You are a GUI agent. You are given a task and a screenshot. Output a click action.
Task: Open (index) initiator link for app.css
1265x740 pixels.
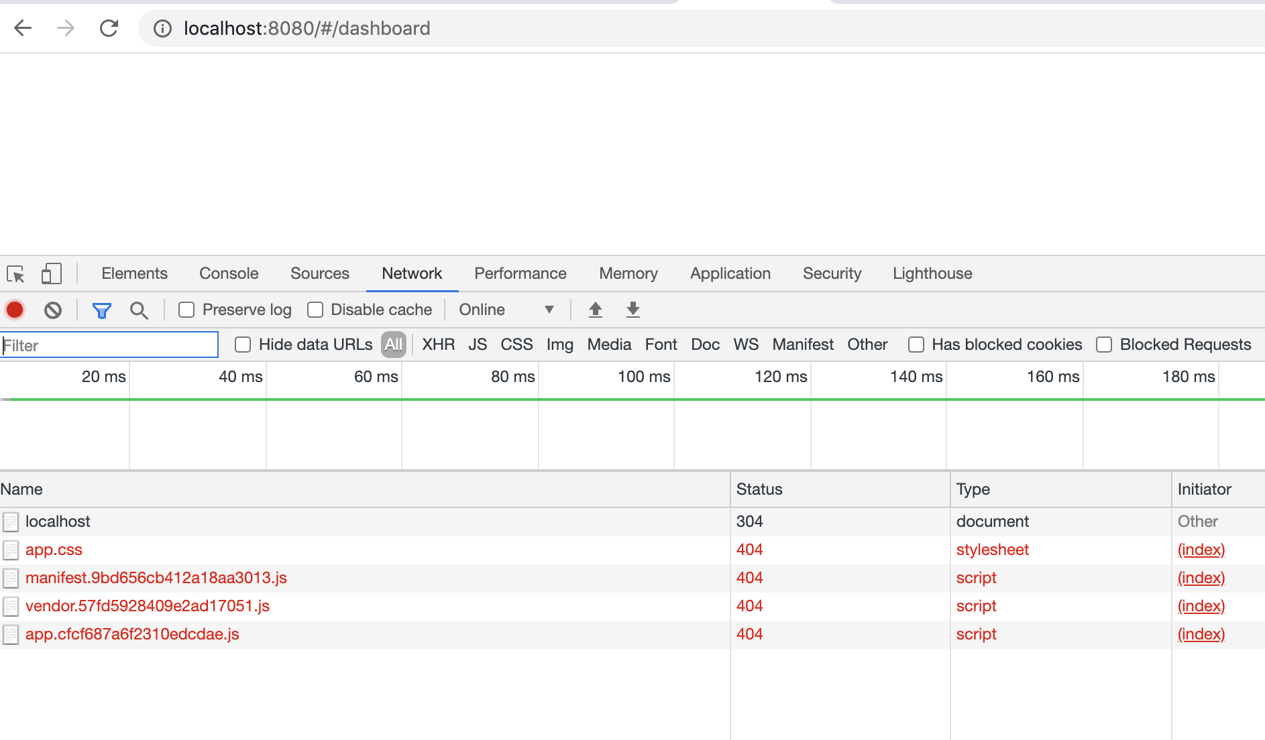tap(1201, 550)
